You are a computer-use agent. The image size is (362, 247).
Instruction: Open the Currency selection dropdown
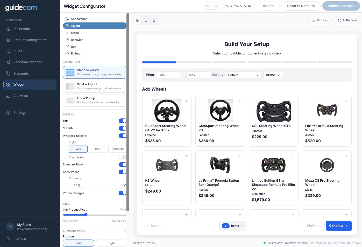(x=97, y=185)
